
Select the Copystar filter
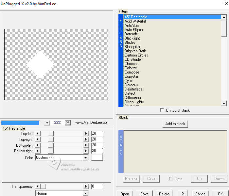(172, 76)
